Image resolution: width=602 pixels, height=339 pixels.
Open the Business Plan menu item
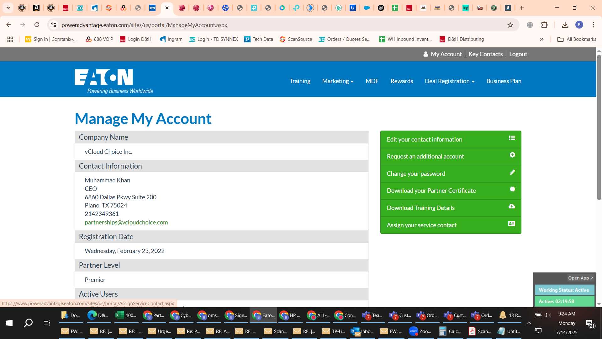(504, 81)
